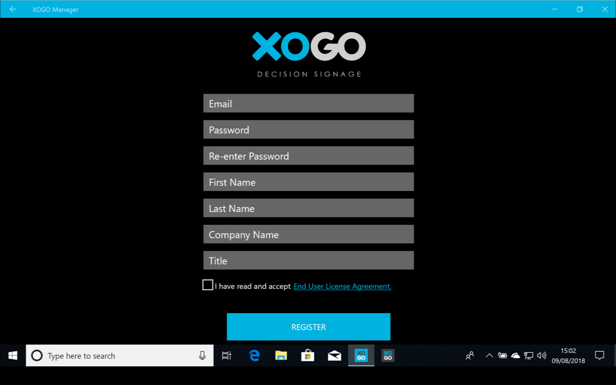The width and height of the screenshot is (616, 385).
Task: Switch to the grey XOGO taskbar icon
Action: (388, 356)
